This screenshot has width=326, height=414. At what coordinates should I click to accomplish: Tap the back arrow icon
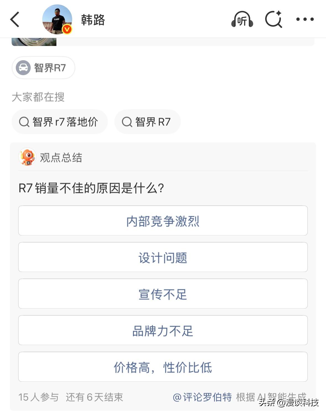point(15,19)
